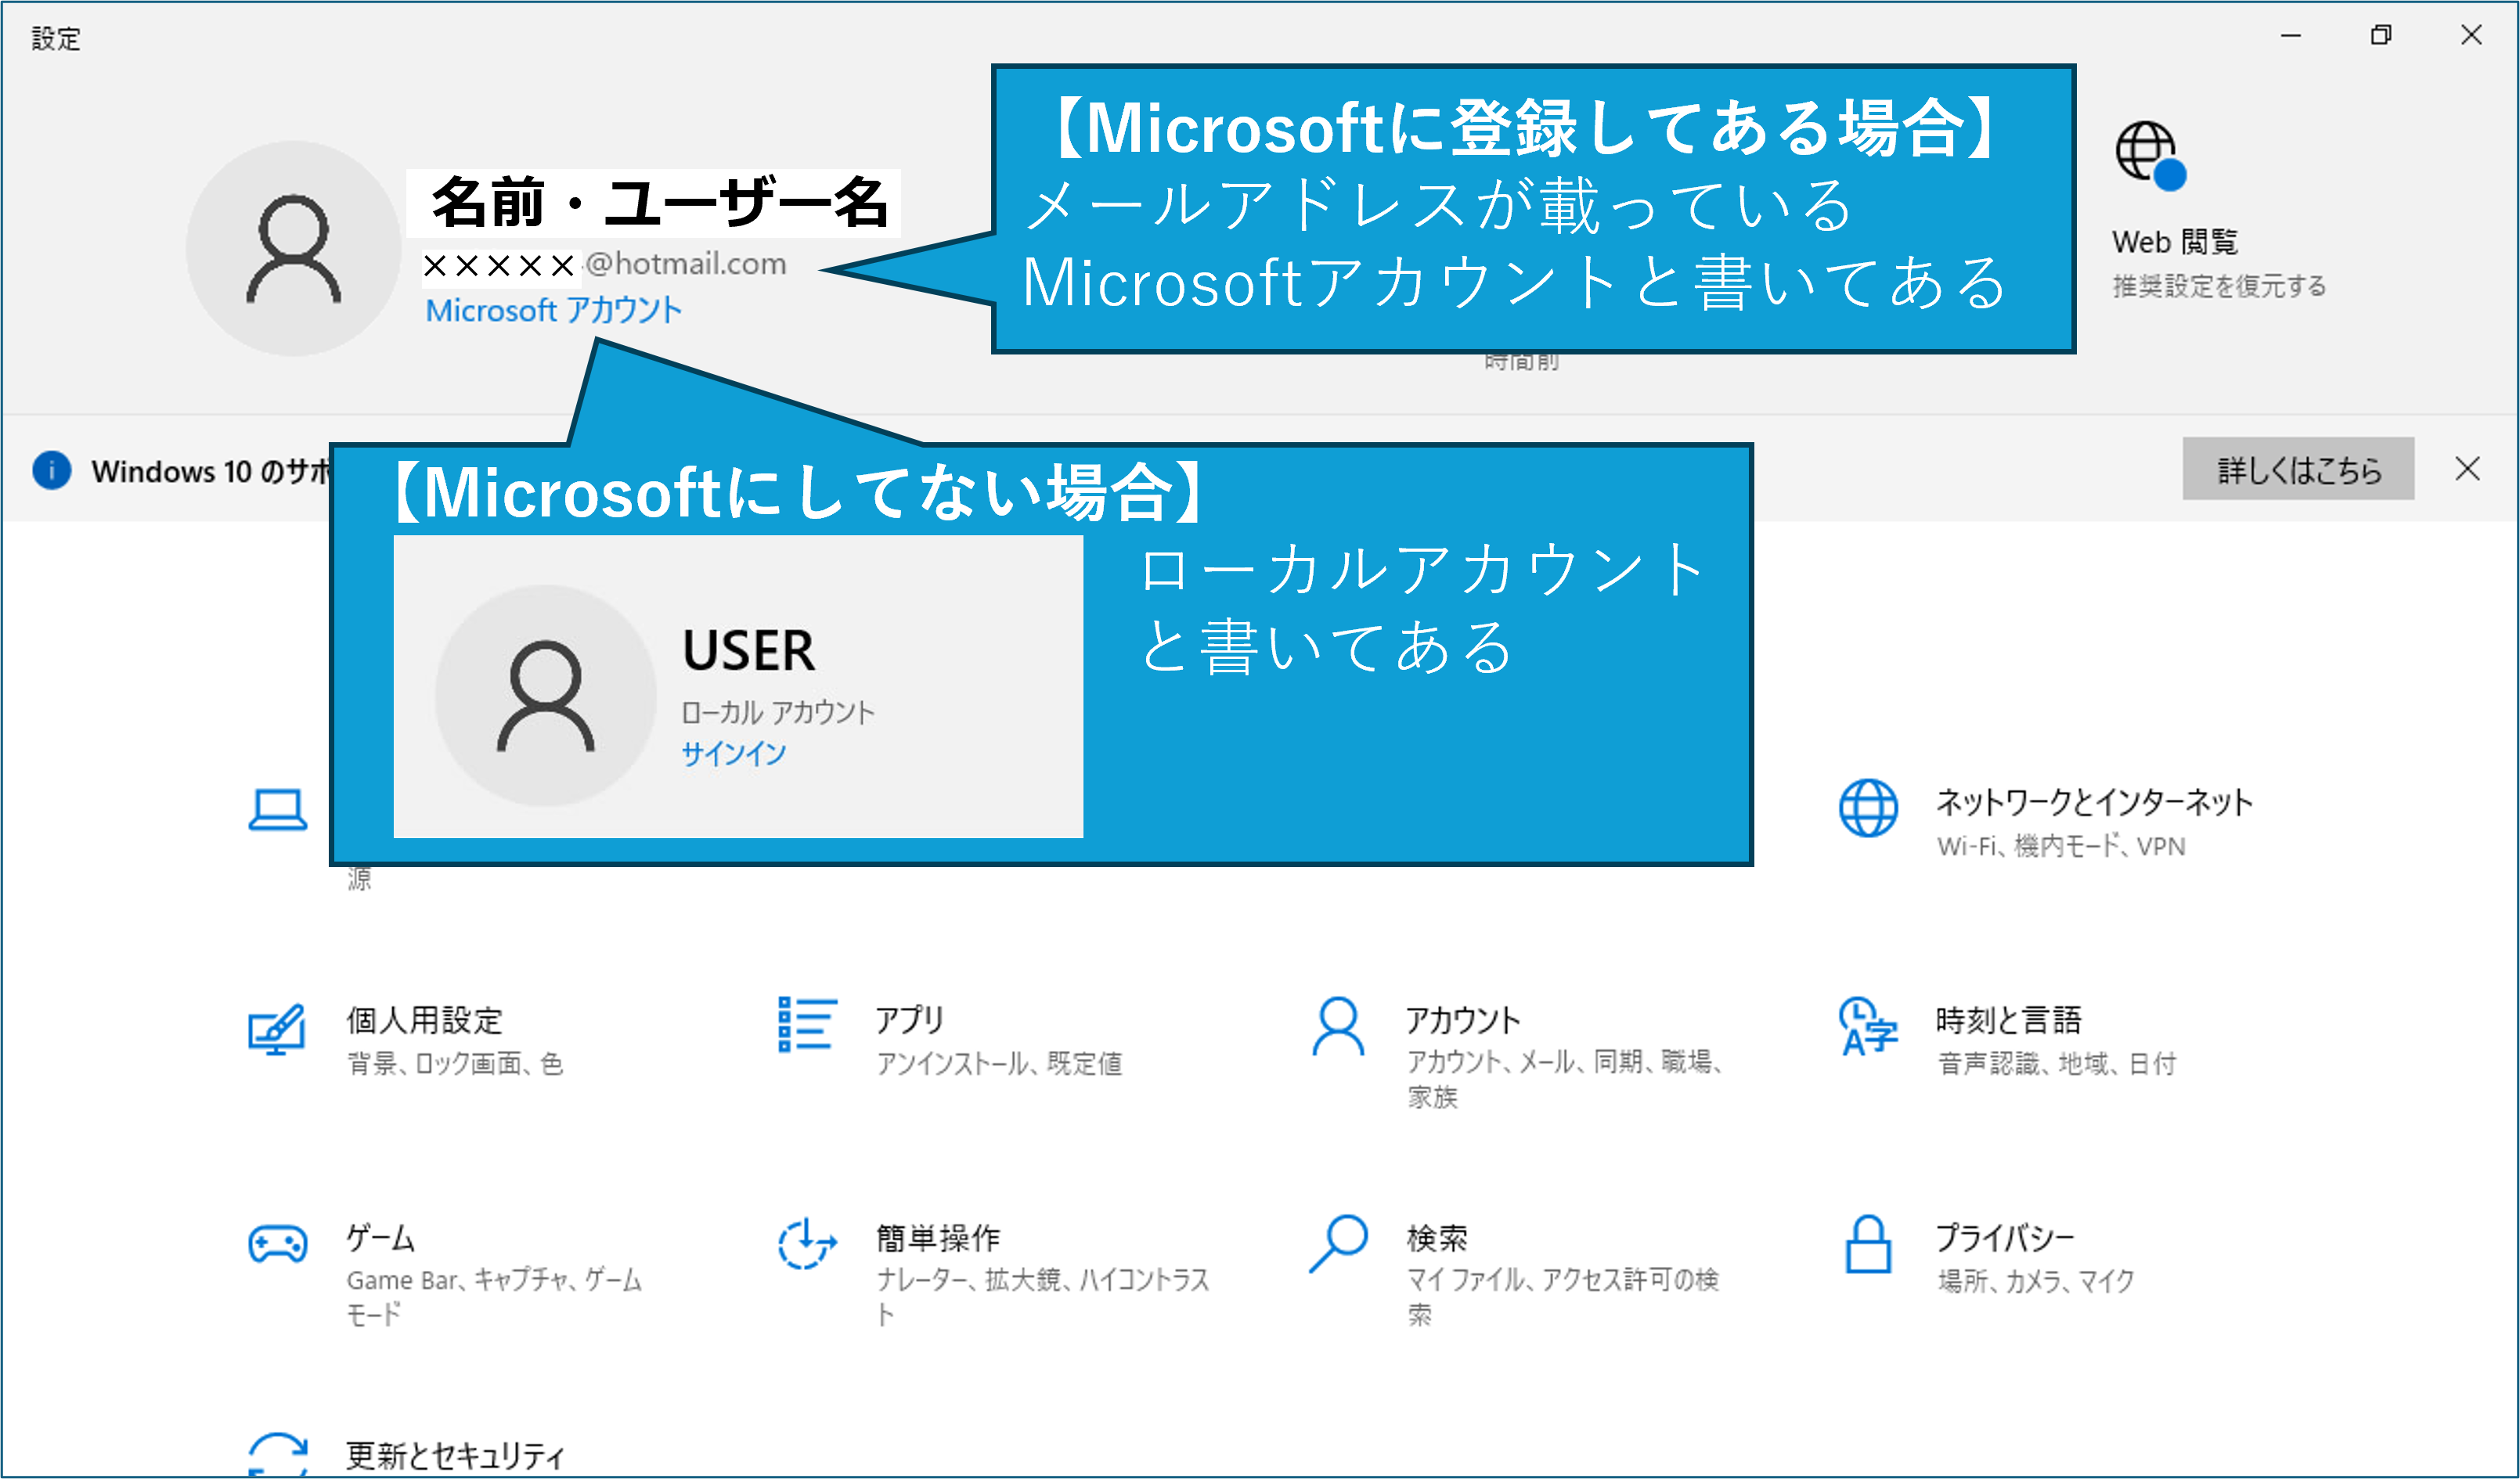Click the laptop system icon
Viewport: 2520px width, 1479px height.
[277, 809]
